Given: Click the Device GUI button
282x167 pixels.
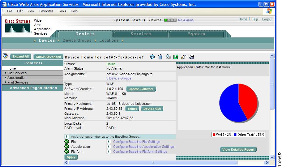Looking at the screenshot, I should click(152, 109).
